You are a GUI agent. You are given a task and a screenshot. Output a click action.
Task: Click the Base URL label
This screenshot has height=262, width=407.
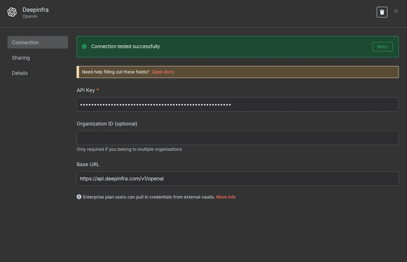(88, 164)
